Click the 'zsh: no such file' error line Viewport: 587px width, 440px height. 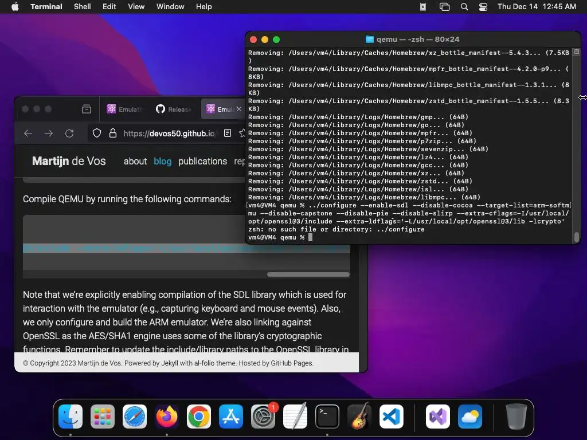click(x=336, y=229)
